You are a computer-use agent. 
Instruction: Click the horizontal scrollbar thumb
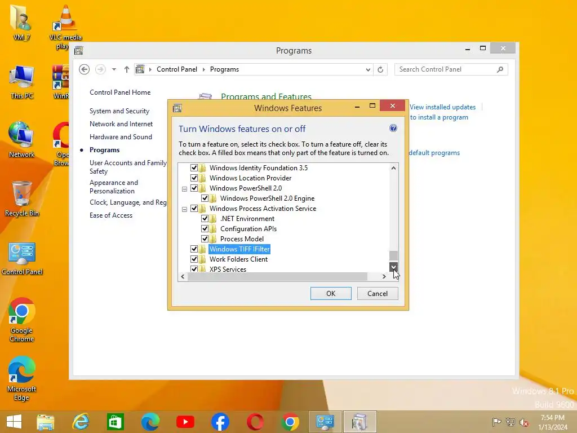[277, 276]
